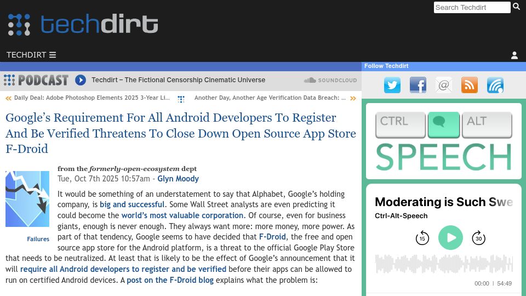Click the 54:49 episode duration
Image resolution: width=526 pixels, height=296 pixels.
(x=504, y=283)
